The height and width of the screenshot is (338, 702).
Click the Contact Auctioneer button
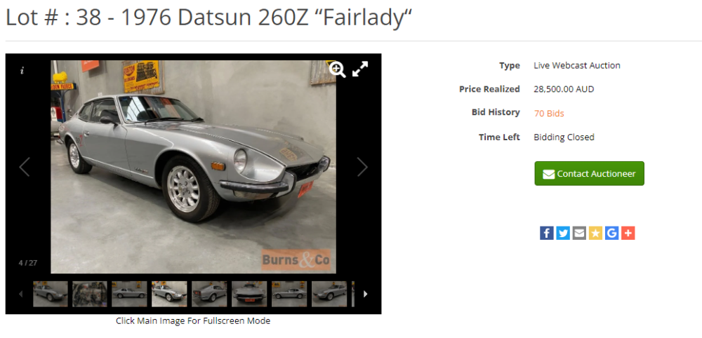(x=589, y=173)
